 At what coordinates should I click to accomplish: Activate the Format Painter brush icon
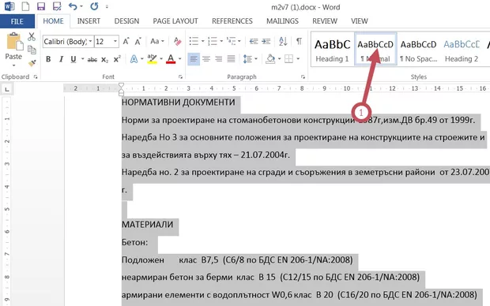[x=32, y=63]
